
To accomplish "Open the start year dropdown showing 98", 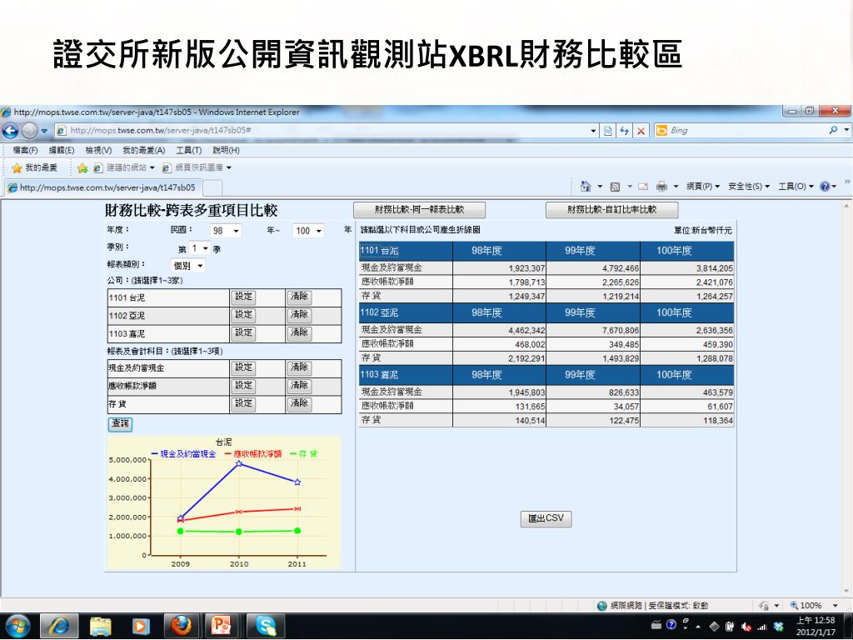I will point(225,231).
